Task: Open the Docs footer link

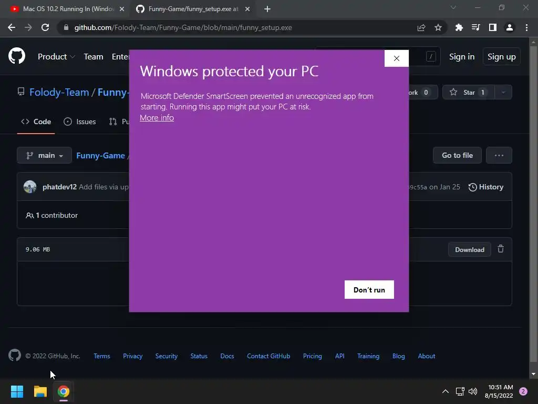Action: (x=227, y=356)
